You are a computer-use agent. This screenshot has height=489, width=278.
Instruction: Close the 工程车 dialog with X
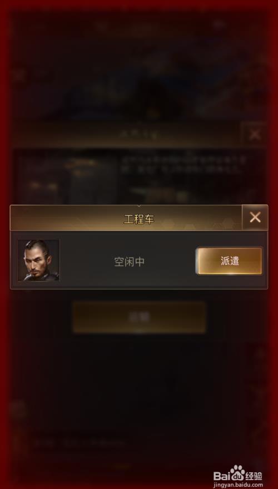click(255, 218)
